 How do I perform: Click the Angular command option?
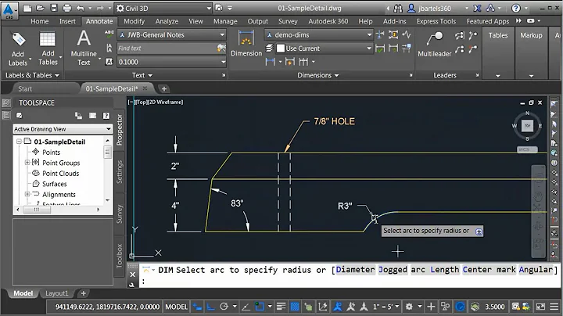coord(536,270)
